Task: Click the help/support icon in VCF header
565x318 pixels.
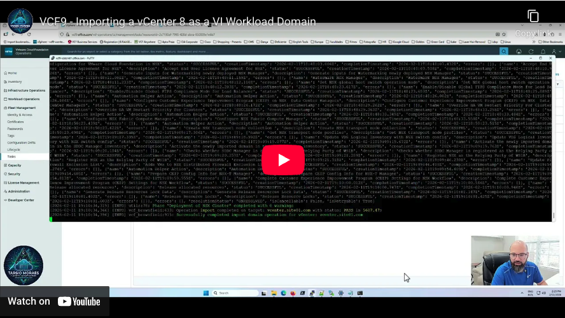Action: 519,52
